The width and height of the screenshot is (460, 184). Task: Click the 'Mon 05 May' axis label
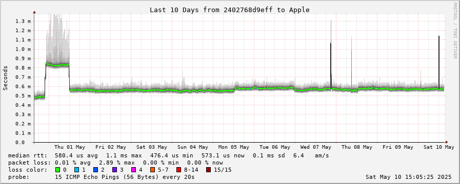[x=234, y=147]
